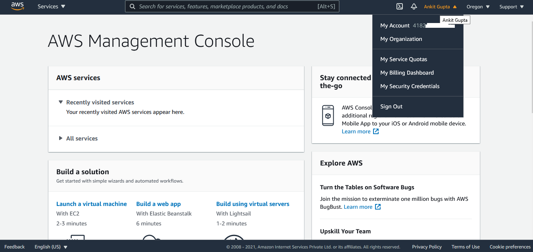
Task: Open the notifications bell icon
Action: 414,6
